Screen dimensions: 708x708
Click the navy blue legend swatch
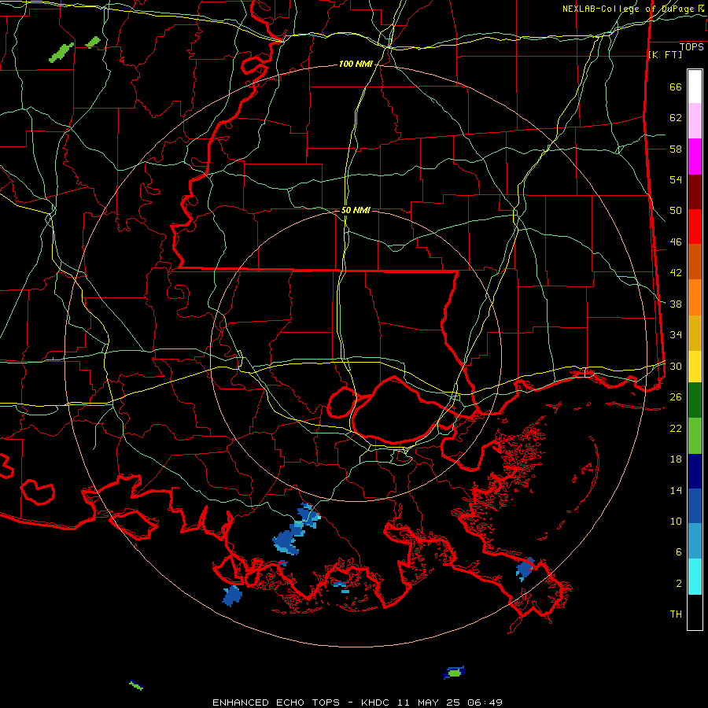[x=695, y=471]
